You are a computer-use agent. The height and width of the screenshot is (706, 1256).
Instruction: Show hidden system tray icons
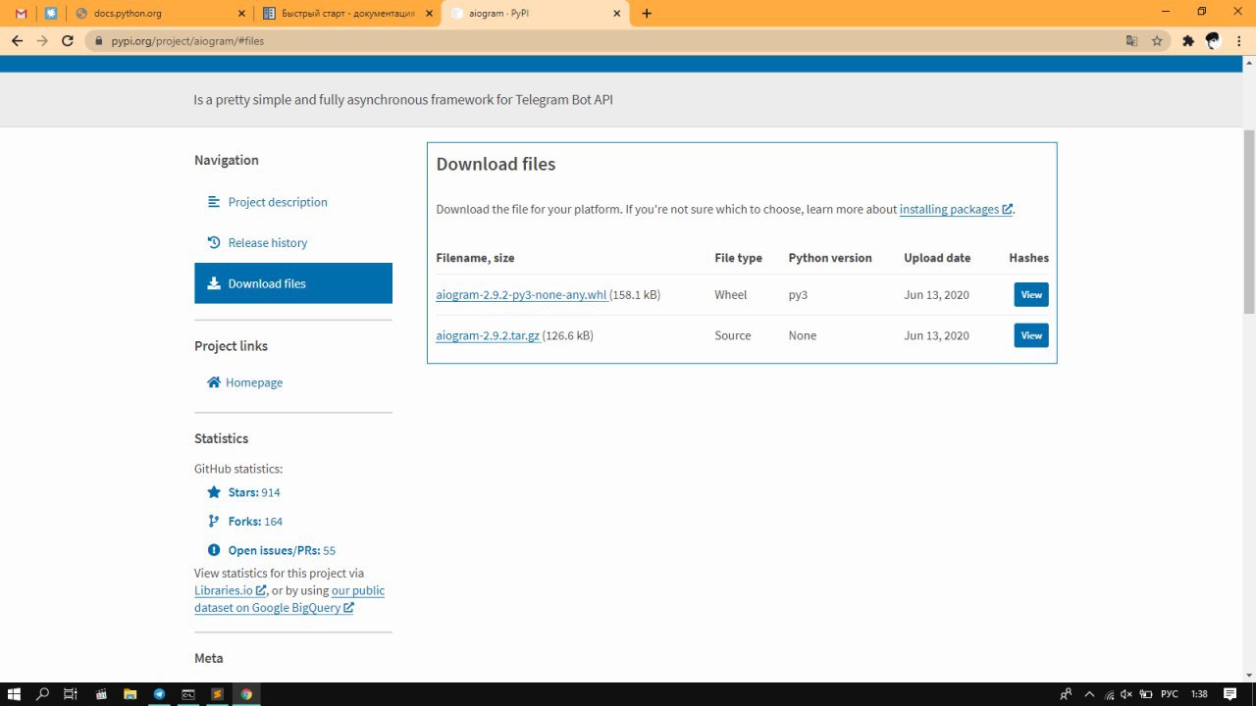[x=1089, y=694]
